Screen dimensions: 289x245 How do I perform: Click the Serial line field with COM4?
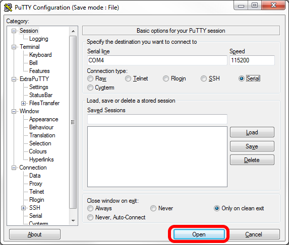[157, 60]
